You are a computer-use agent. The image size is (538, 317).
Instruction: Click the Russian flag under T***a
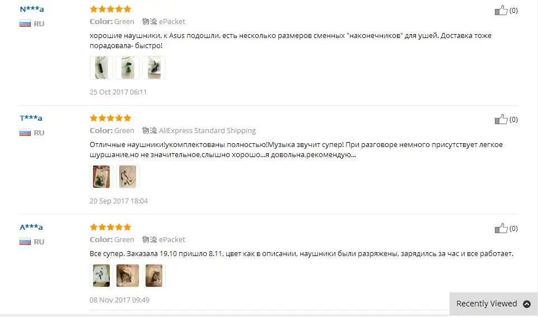(25, 133)
